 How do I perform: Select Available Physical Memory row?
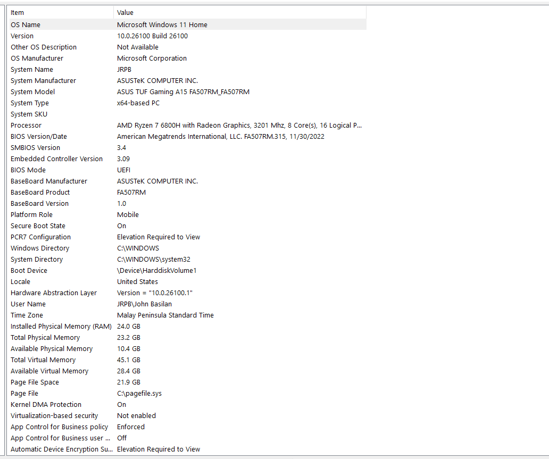pyautogui.click(x=187, y=349)
